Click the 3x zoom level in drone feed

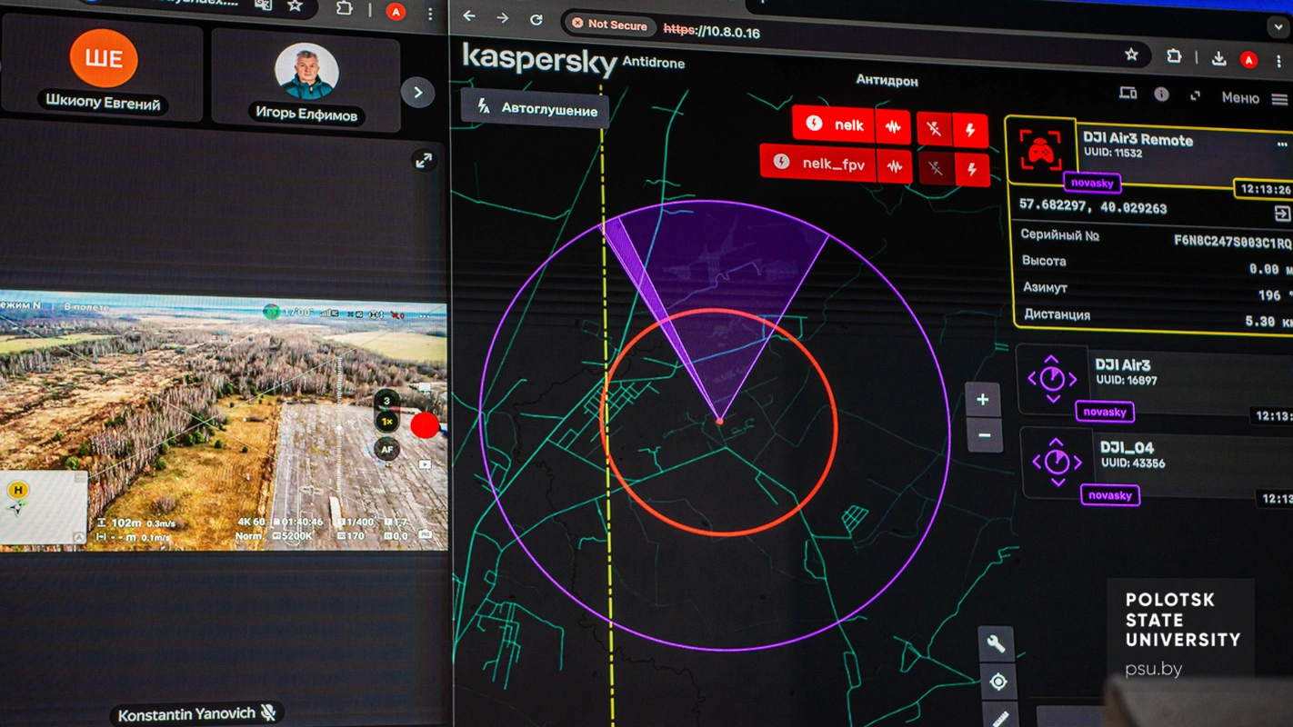tap(386, 400)
